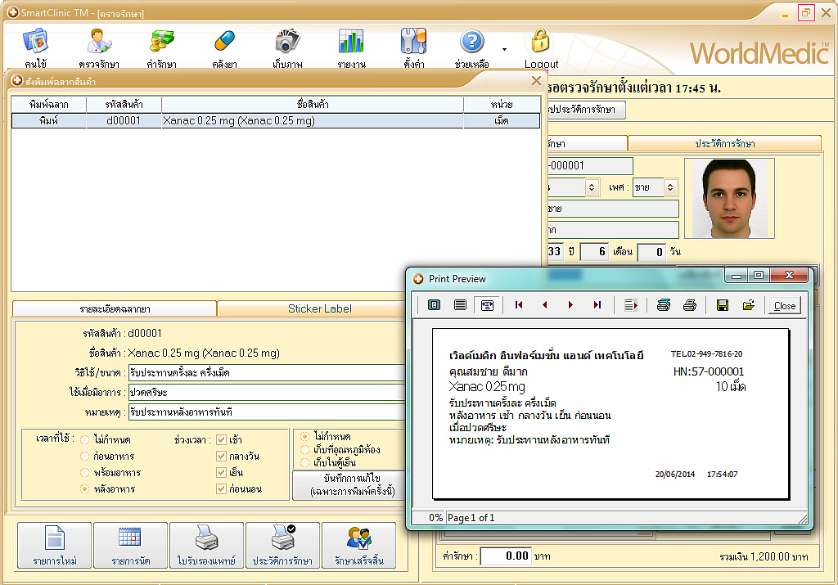
Task: Click the ใบรับรองแพทย์ (medical certificate) button
Action: pyautogui.click(x=206, y=546)
